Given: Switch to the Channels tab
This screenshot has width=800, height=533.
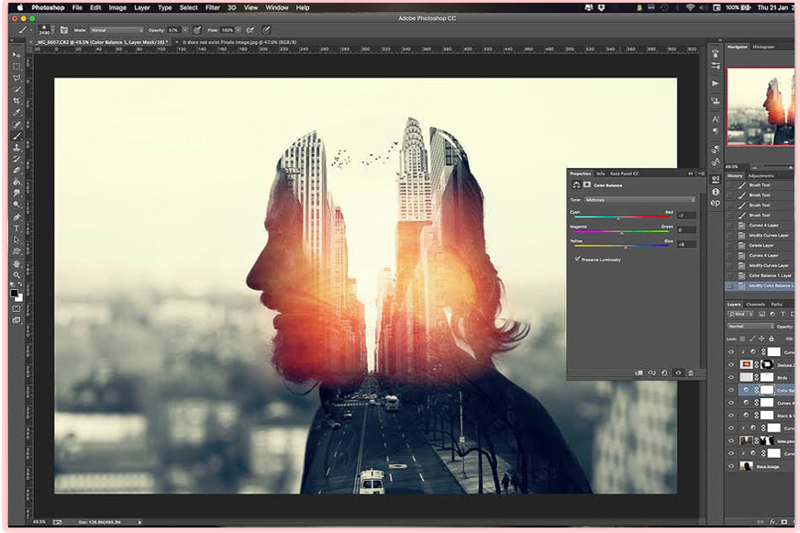Looking at the screenshot, I should click(755, 305).
